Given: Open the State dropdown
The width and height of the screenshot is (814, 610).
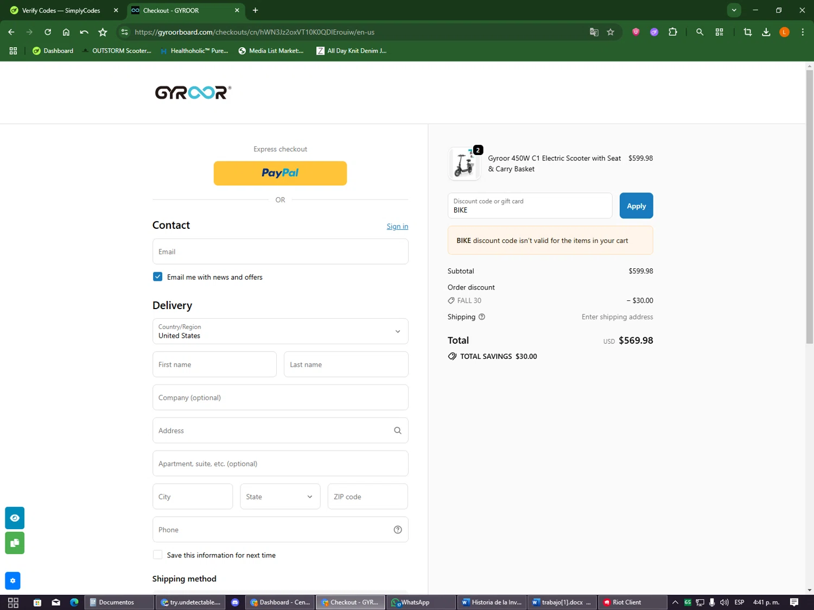Looking at the screenshot, I should tap(280, 497).
